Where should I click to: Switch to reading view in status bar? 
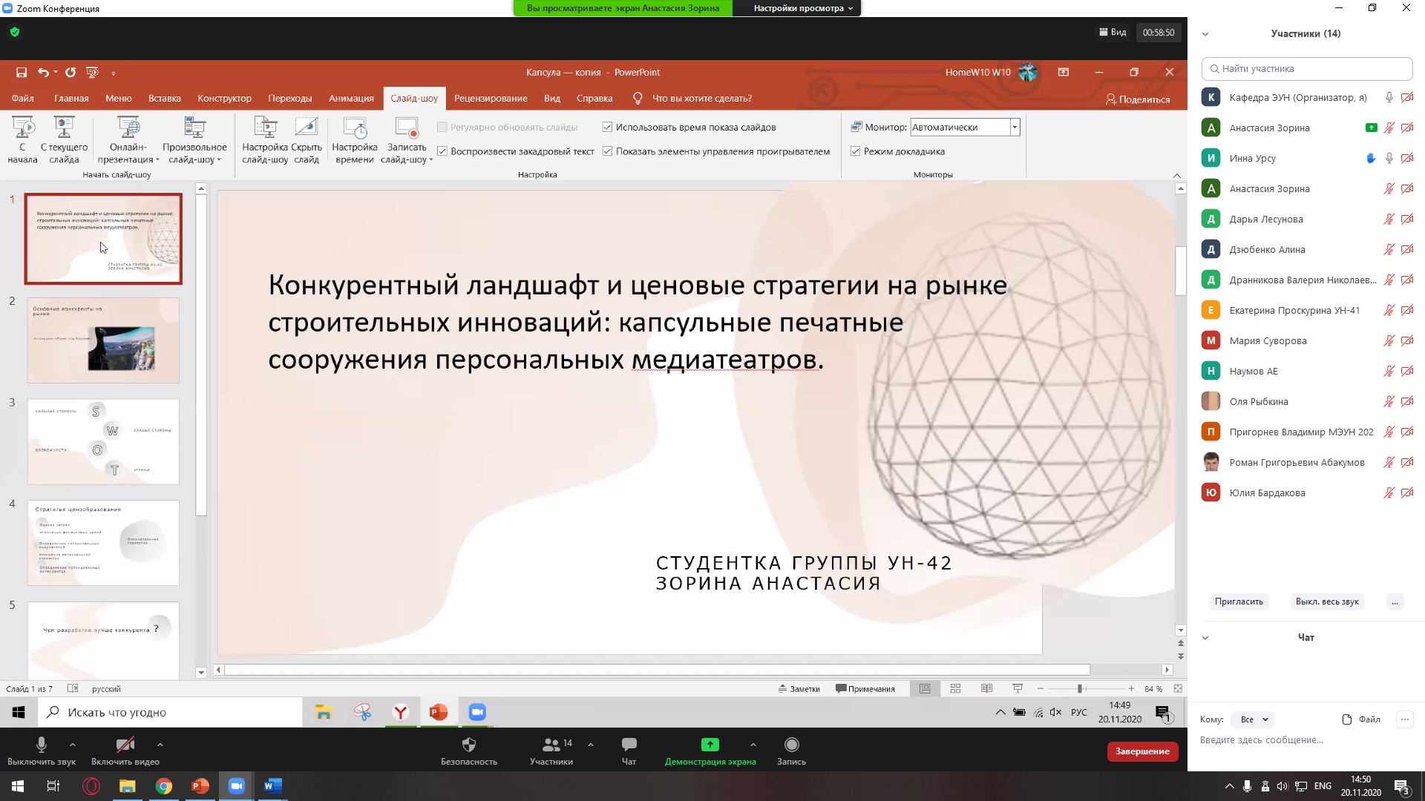tap(986, 688)
